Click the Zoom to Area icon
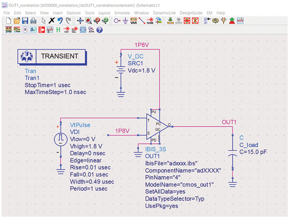The width and height of the screenshot is (289, 218). point(89,21)
